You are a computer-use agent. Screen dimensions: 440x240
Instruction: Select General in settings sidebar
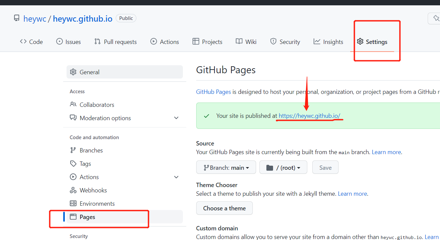coord(125,72)
